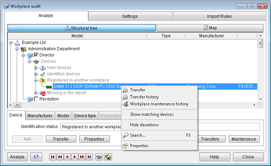Click the Registered in another workplace folder icon
This screenshot has width=271, height=166.
tap(43, 80)
